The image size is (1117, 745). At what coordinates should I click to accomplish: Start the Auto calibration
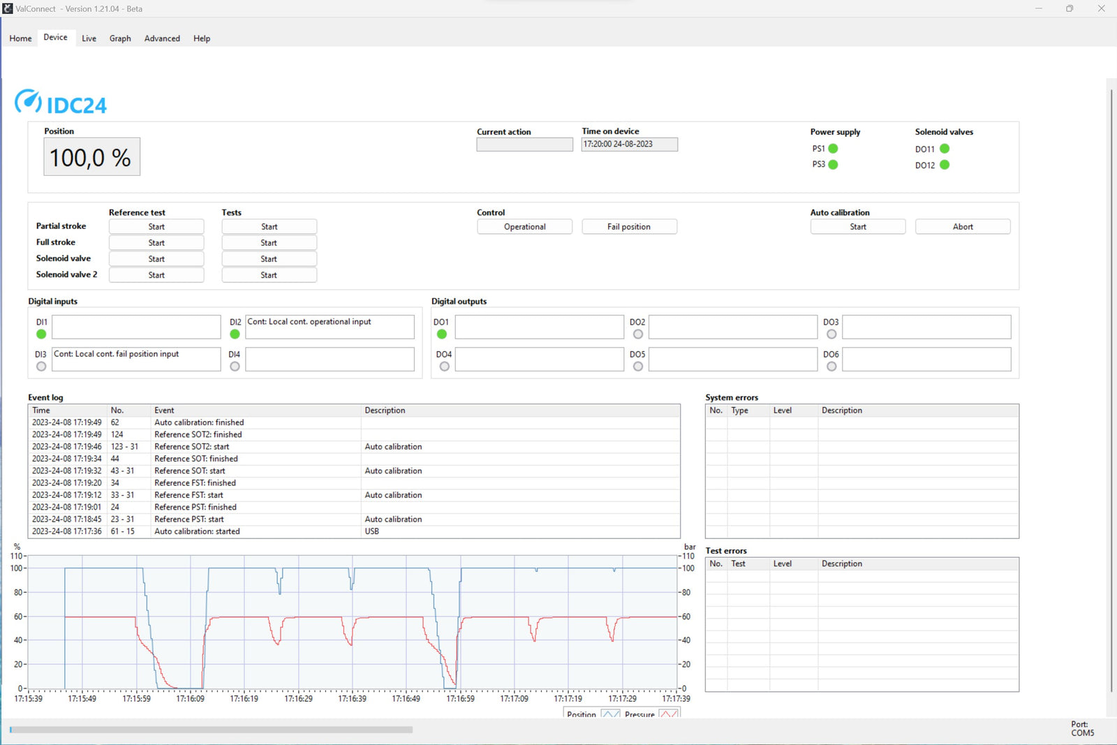coord(857,226)
